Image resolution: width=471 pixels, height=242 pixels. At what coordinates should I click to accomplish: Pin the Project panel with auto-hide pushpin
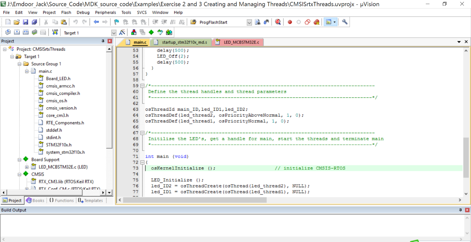point(103,41)
